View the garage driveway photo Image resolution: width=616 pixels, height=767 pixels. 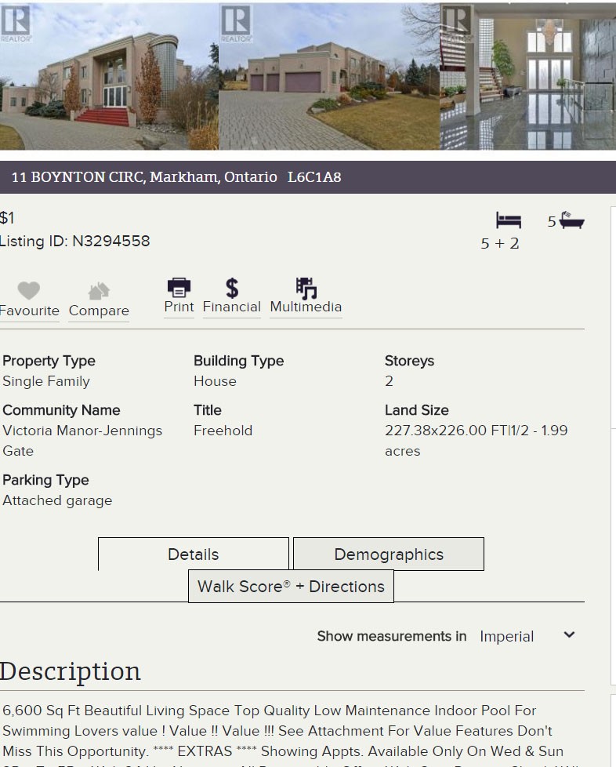click(x=329, y=76)
